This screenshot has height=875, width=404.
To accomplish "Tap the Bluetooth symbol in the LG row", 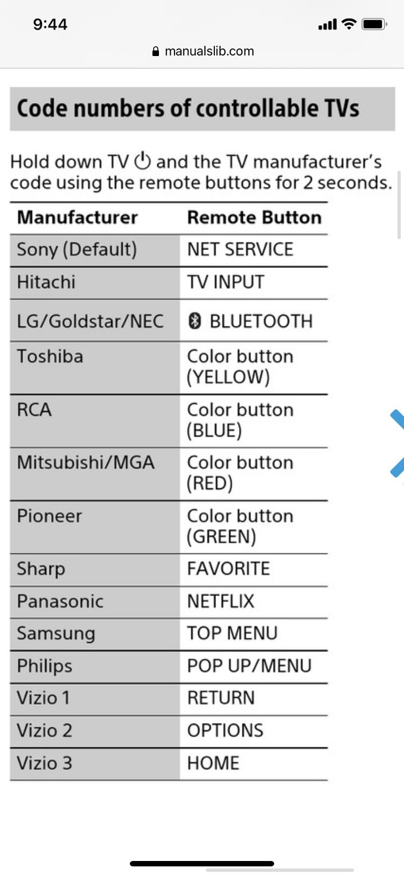I will click(194, 321).
